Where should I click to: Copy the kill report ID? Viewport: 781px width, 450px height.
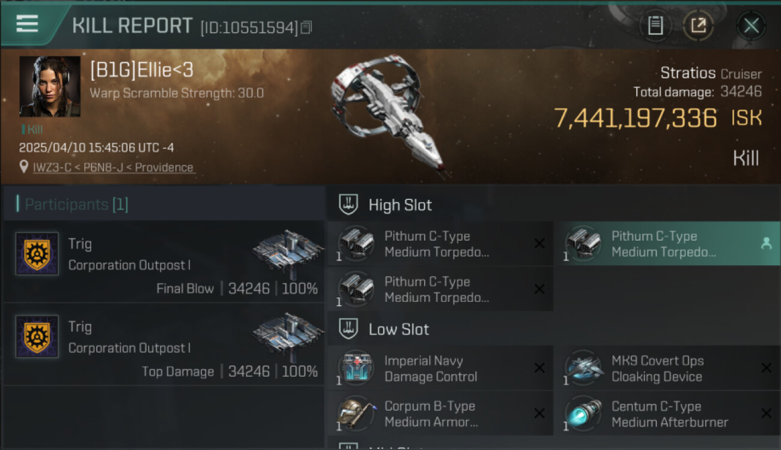coord(306,27)
